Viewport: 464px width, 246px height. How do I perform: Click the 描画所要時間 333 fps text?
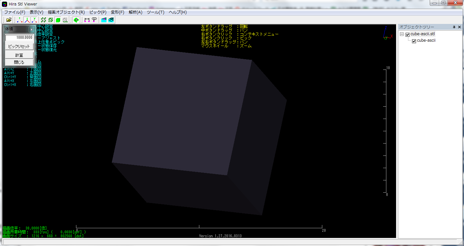(x=44, y=232)
